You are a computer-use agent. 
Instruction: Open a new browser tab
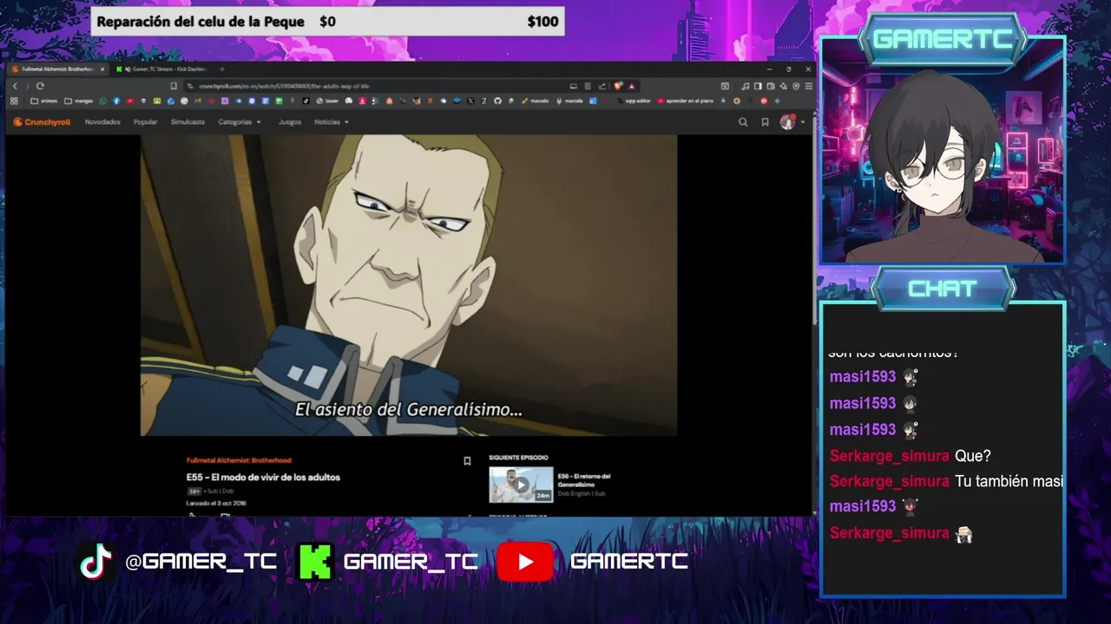[x=222, y=69]
